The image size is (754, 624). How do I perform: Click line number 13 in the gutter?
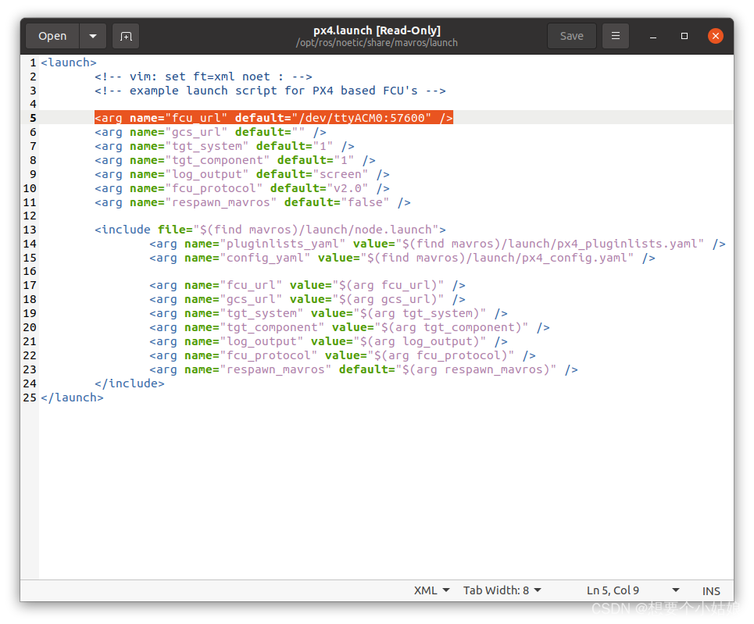click(x=30, y=230)
